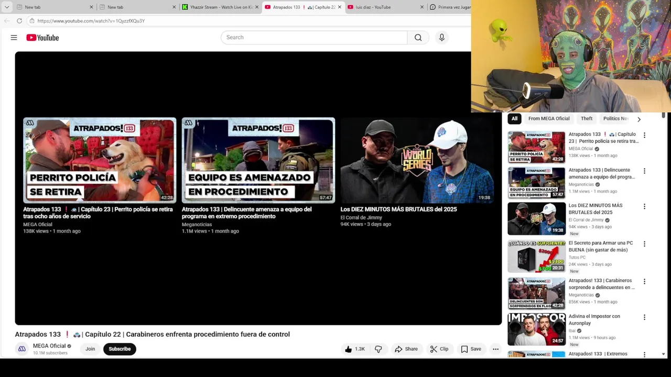Close the luis diaz YouTube tab
The image size is (671, 377).
(422, 7)
